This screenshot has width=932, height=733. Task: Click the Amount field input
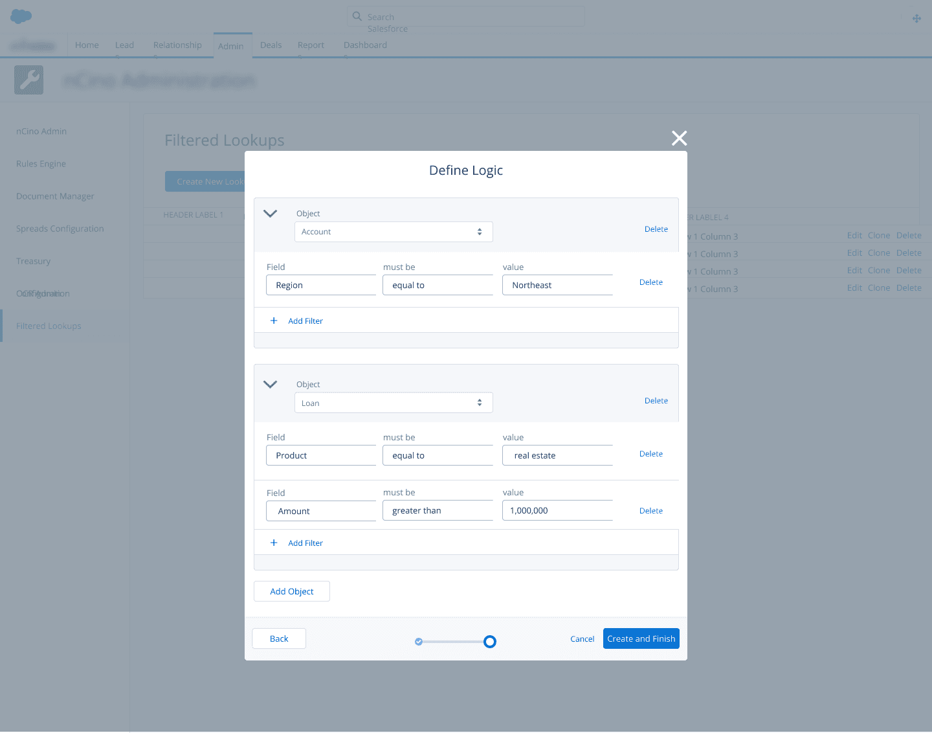tap(321, 511)
